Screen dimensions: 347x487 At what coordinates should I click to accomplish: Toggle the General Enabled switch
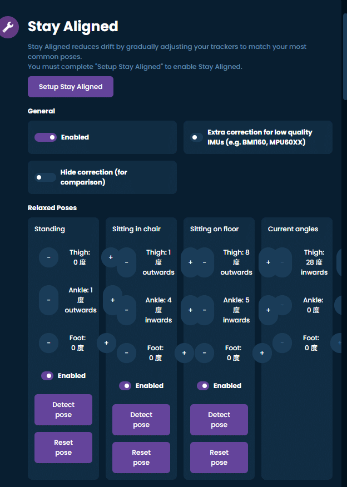(x=46, y=137)
